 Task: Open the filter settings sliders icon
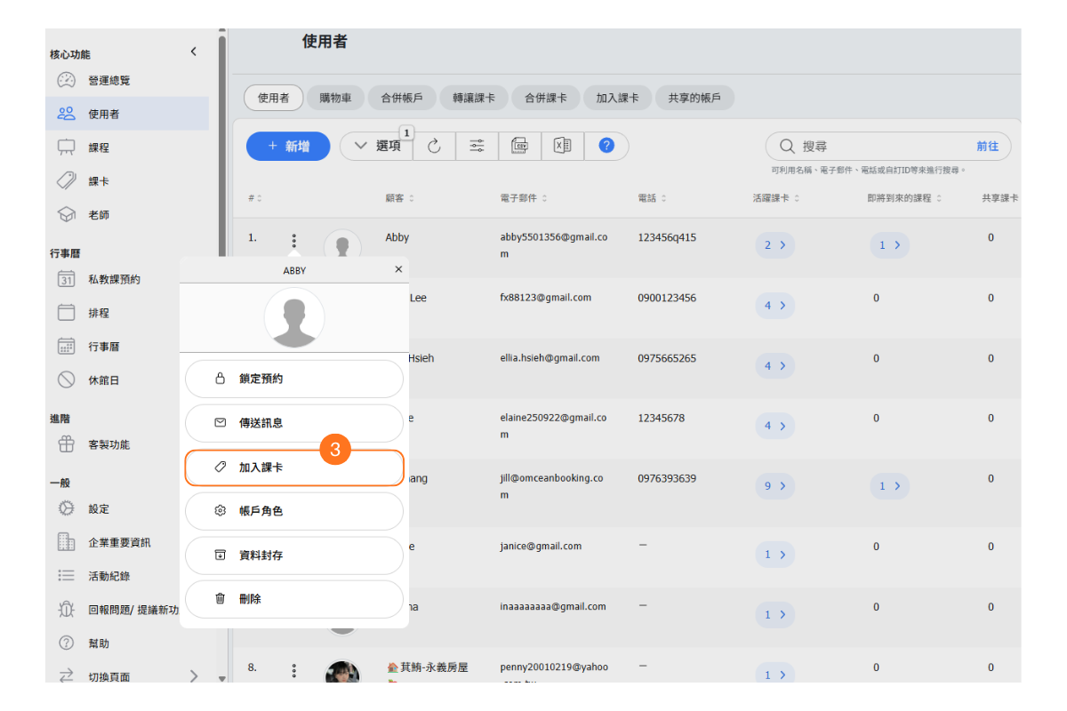point(477,147)
